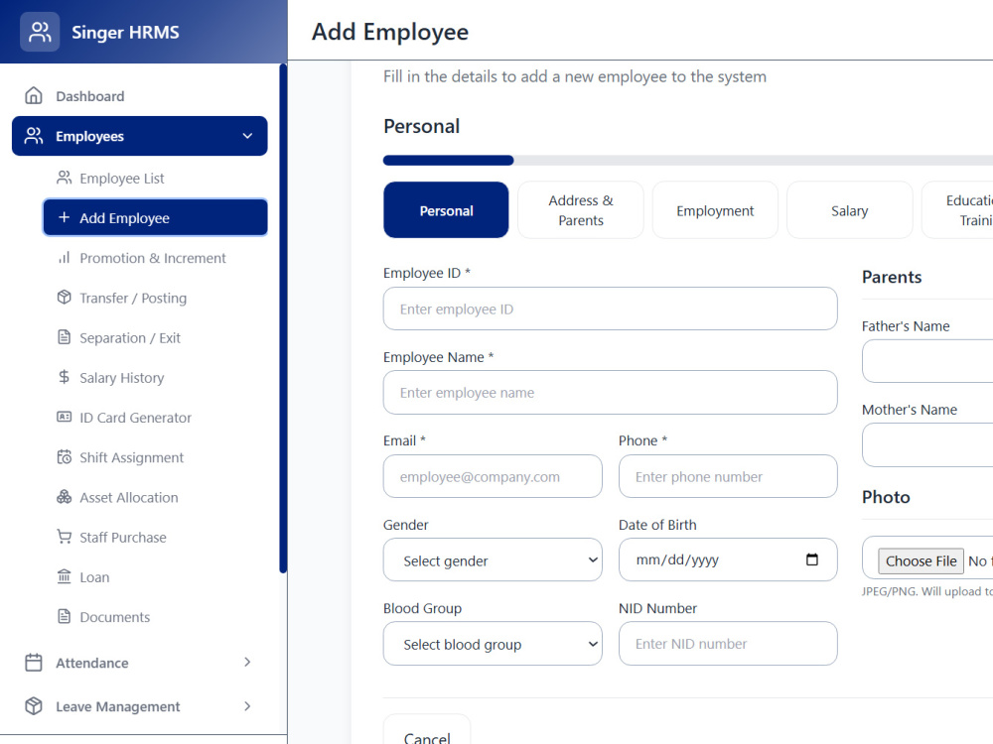Click the Singer HRMS title text
Screen dimensions: 993x744
pos(125,33)
